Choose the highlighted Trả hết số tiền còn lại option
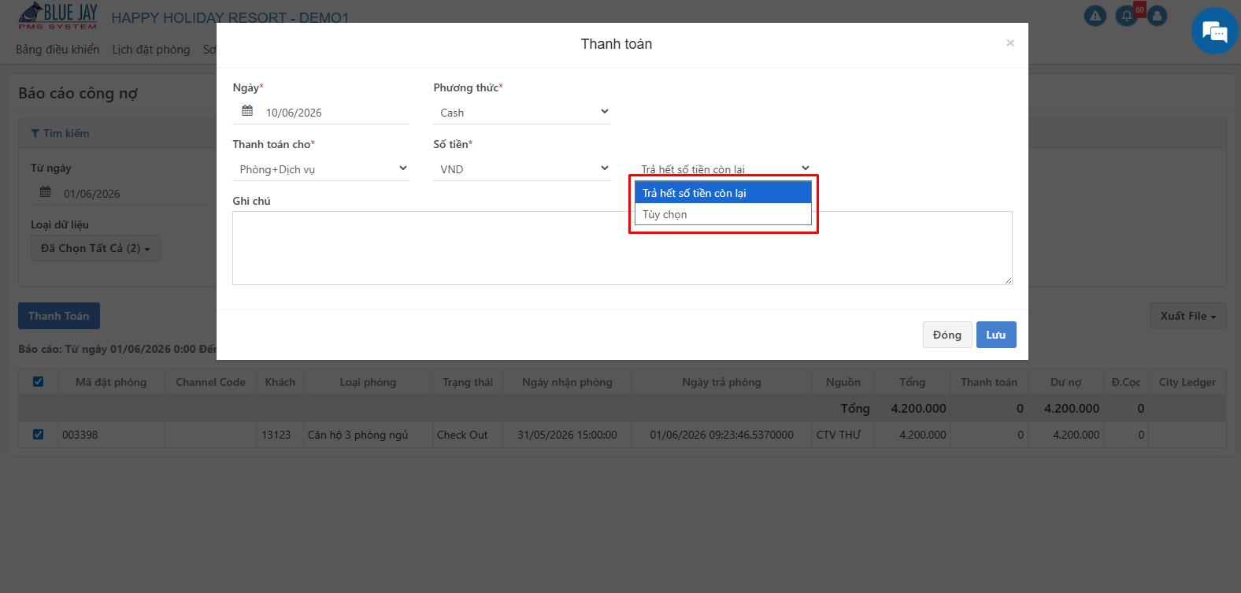Screen dimensions: 1241x593 pos(723,193)
